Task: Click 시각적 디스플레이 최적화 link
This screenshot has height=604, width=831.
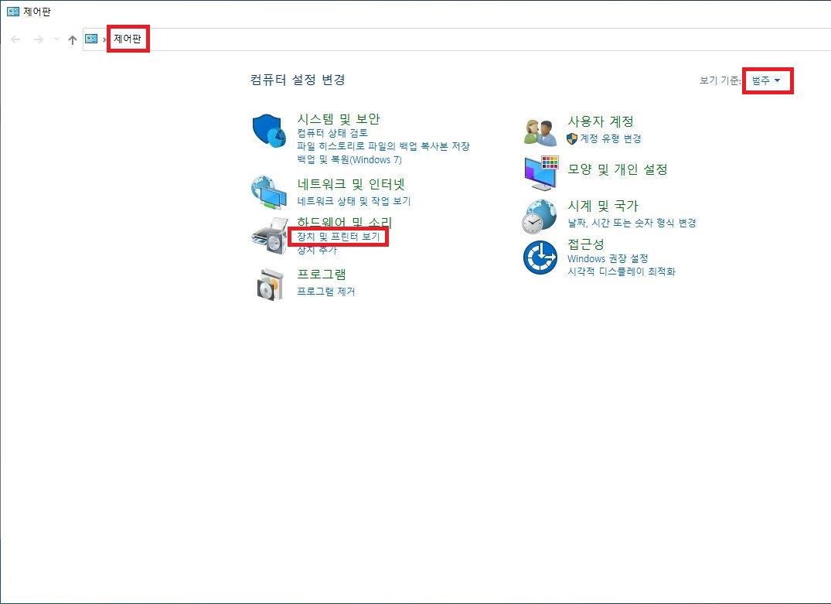Action: 622,271
